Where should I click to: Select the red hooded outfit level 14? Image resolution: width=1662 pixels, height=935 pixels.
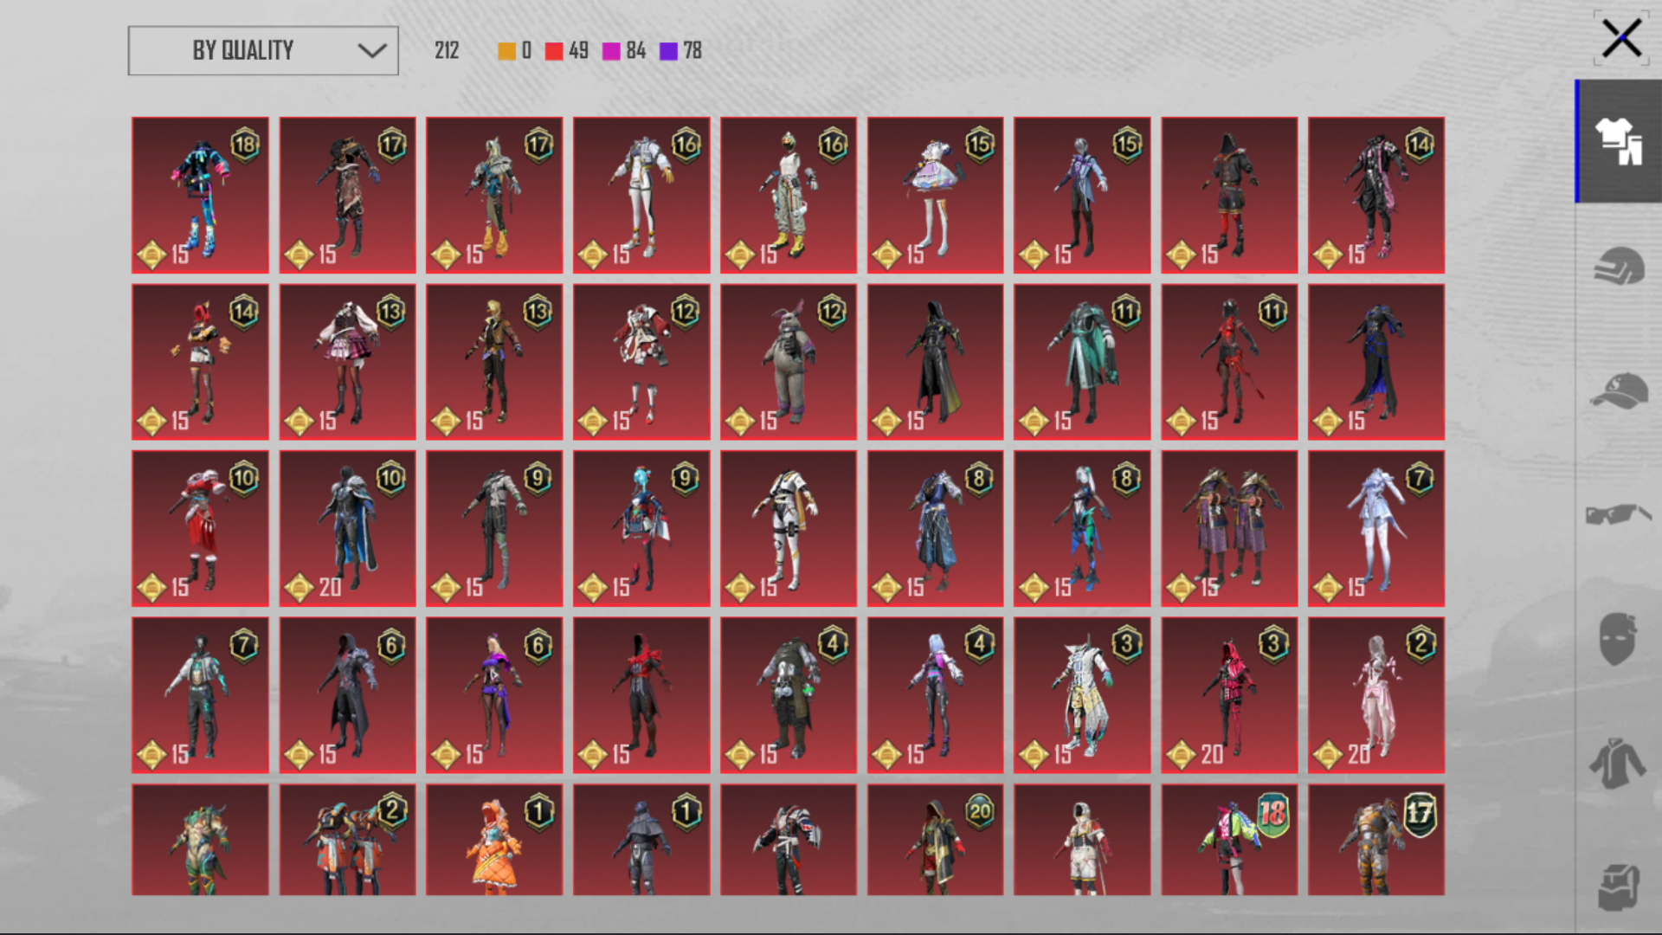[x=200, y=362]
